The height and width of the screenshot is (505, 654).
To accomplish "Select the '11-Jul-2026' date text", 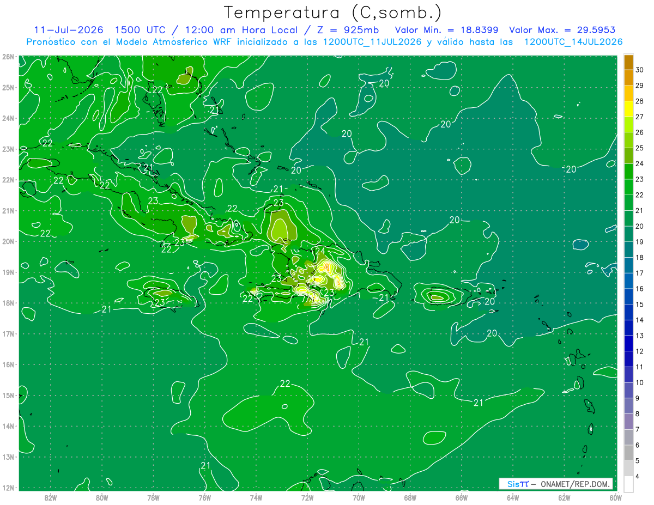I will point(69,30).
